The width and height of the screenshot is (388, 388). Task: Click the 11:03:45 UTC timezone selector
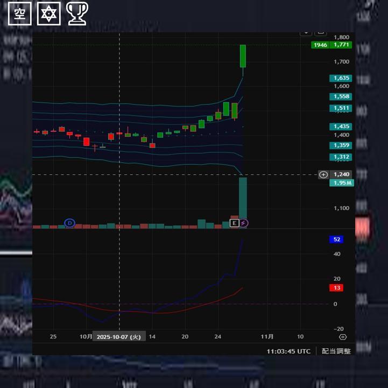click(288, 351)
